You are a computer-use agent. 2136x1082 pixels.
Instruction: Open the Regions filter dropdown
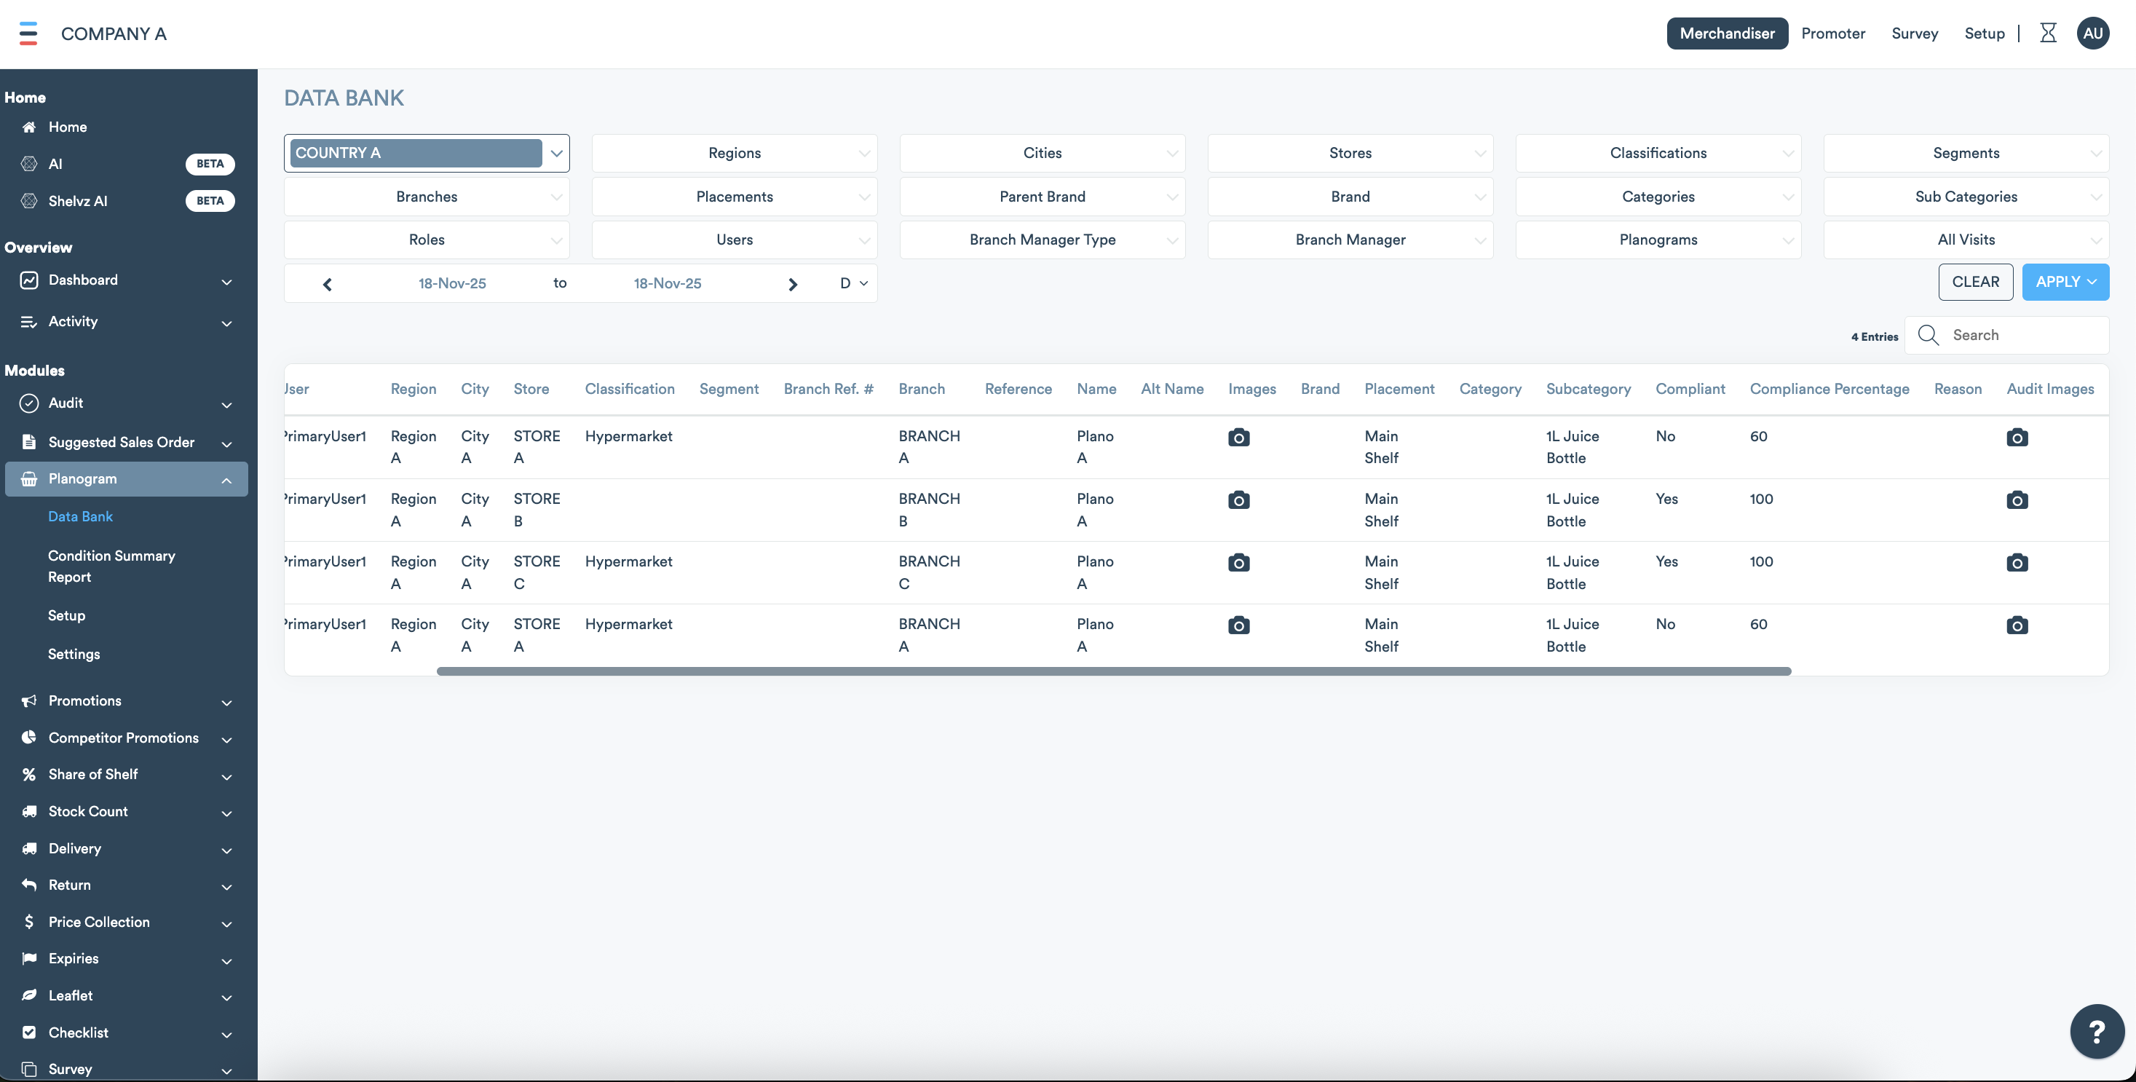pyautogui.click(x=734, y=154)
